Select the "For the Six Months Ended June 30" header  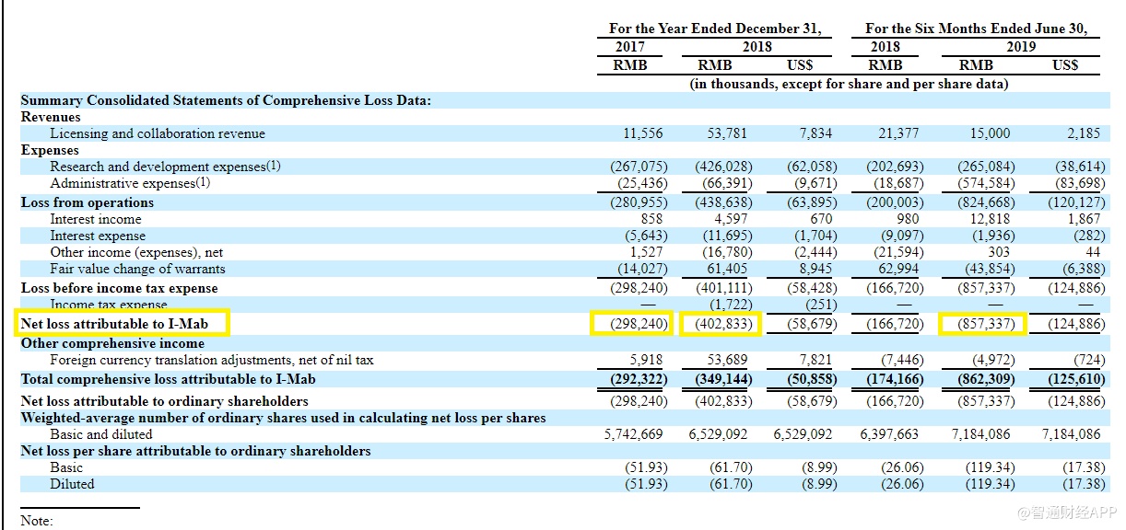976,29
